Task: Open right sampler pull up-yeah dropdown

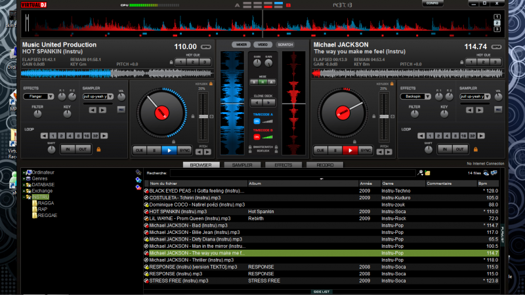Action: [488, 96]
